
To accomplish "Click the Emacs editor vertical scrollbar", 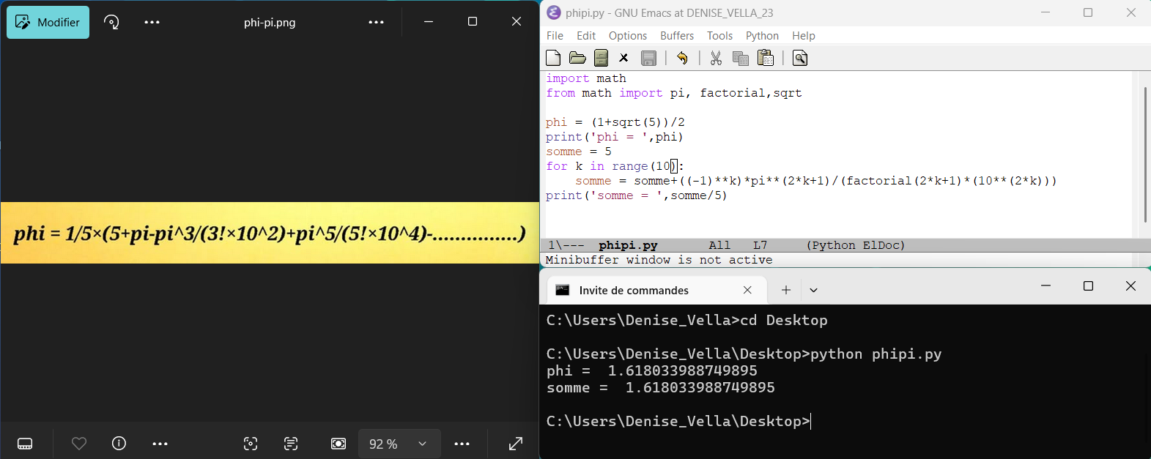I will pyautogui.click(x=1145, y=154).
